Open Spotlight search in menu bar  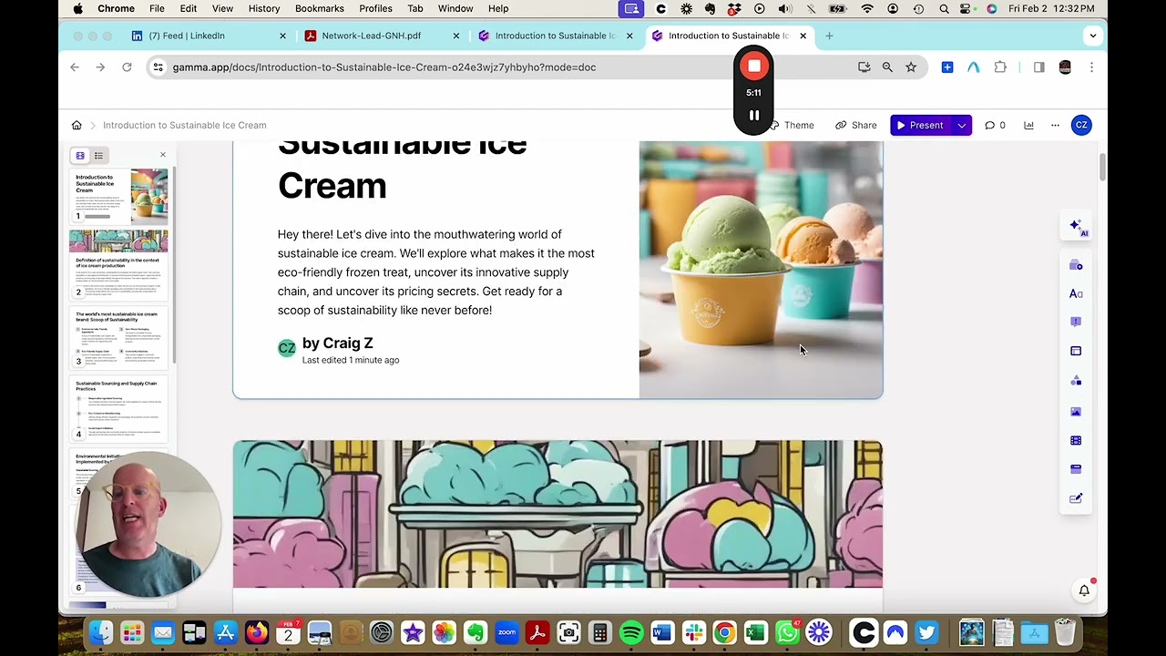click(944, 8)
